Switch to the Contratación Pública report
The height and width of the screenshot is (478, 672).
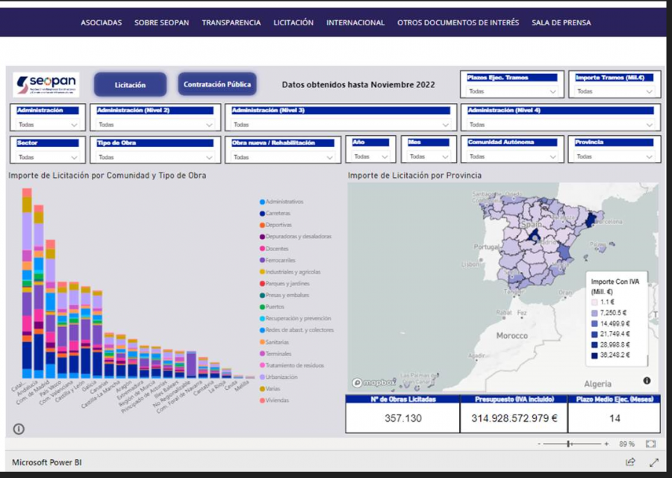(217, 84)
